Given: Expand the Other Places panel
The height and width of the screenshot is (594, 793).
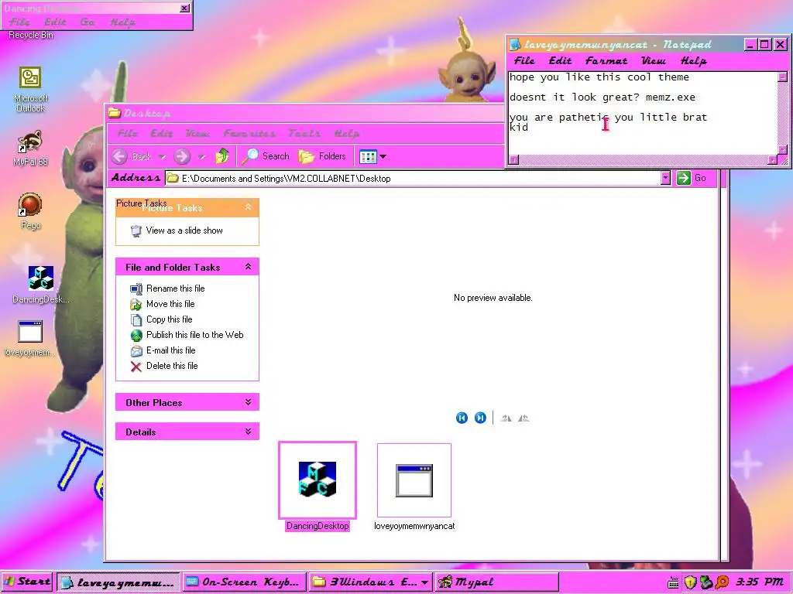Looking at the screenshot, I should (x=248, y=402).
